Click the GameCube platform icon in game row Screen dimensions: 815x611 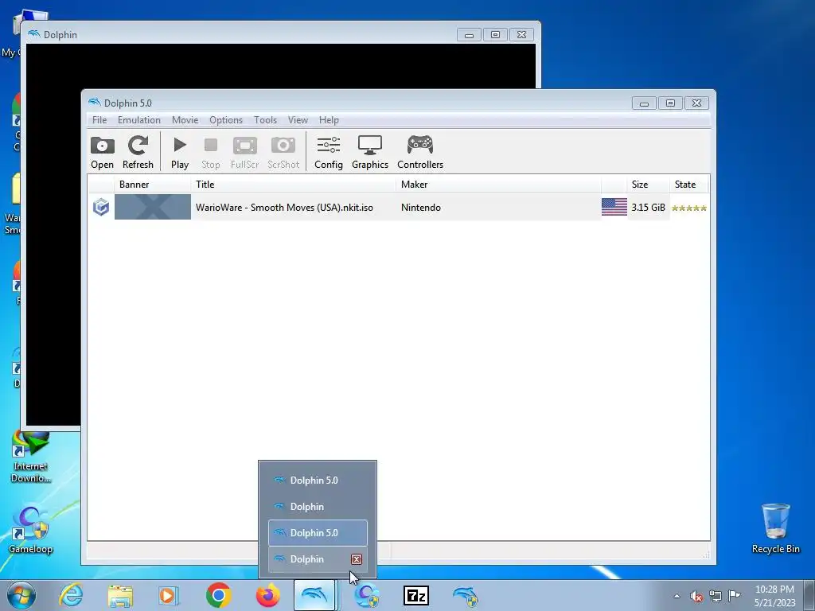(101, 207)
